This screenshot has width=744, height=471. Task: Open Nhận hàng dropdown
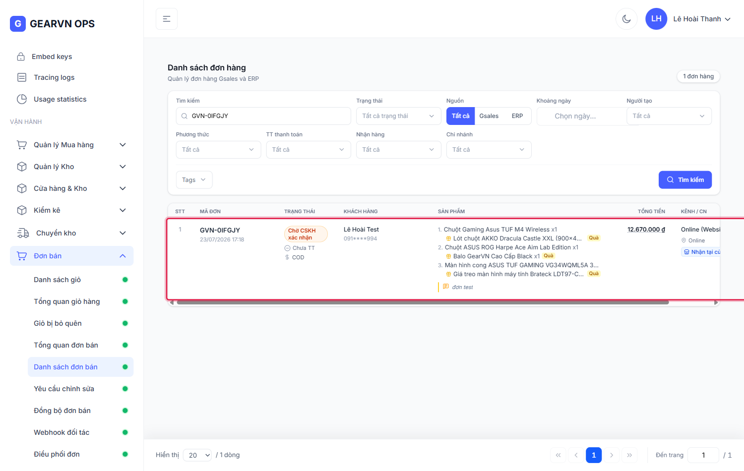[x=399, y=150]
